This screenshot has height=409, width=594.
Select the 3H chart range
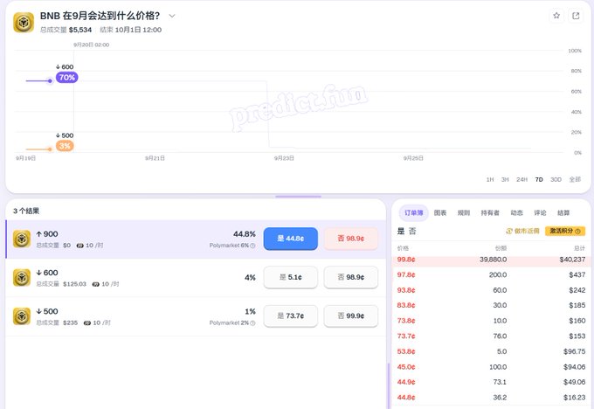click(x=505, y=180)
